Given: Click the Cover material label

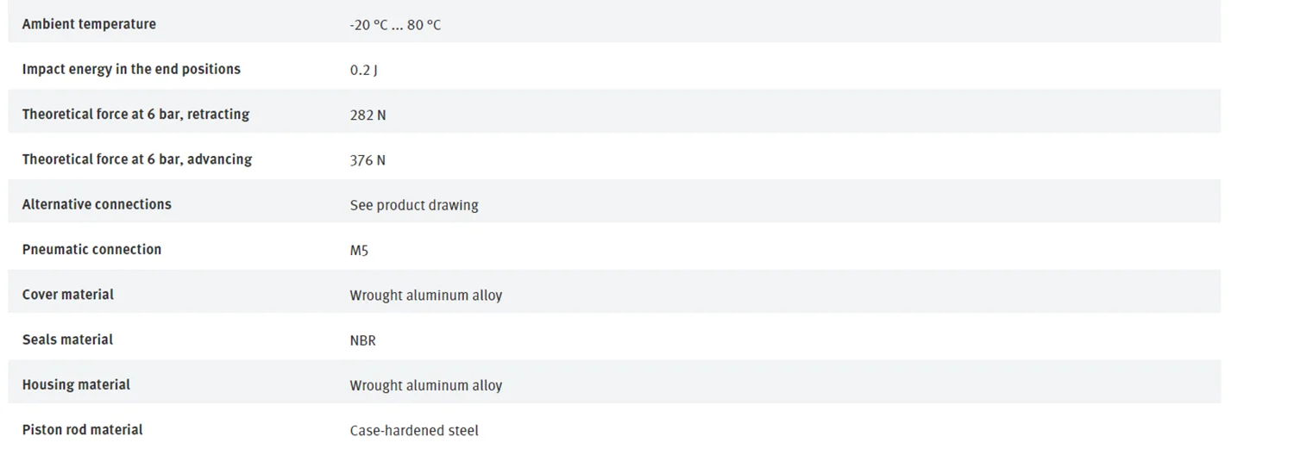Looking at the screenshot, I should coord(68,295).
